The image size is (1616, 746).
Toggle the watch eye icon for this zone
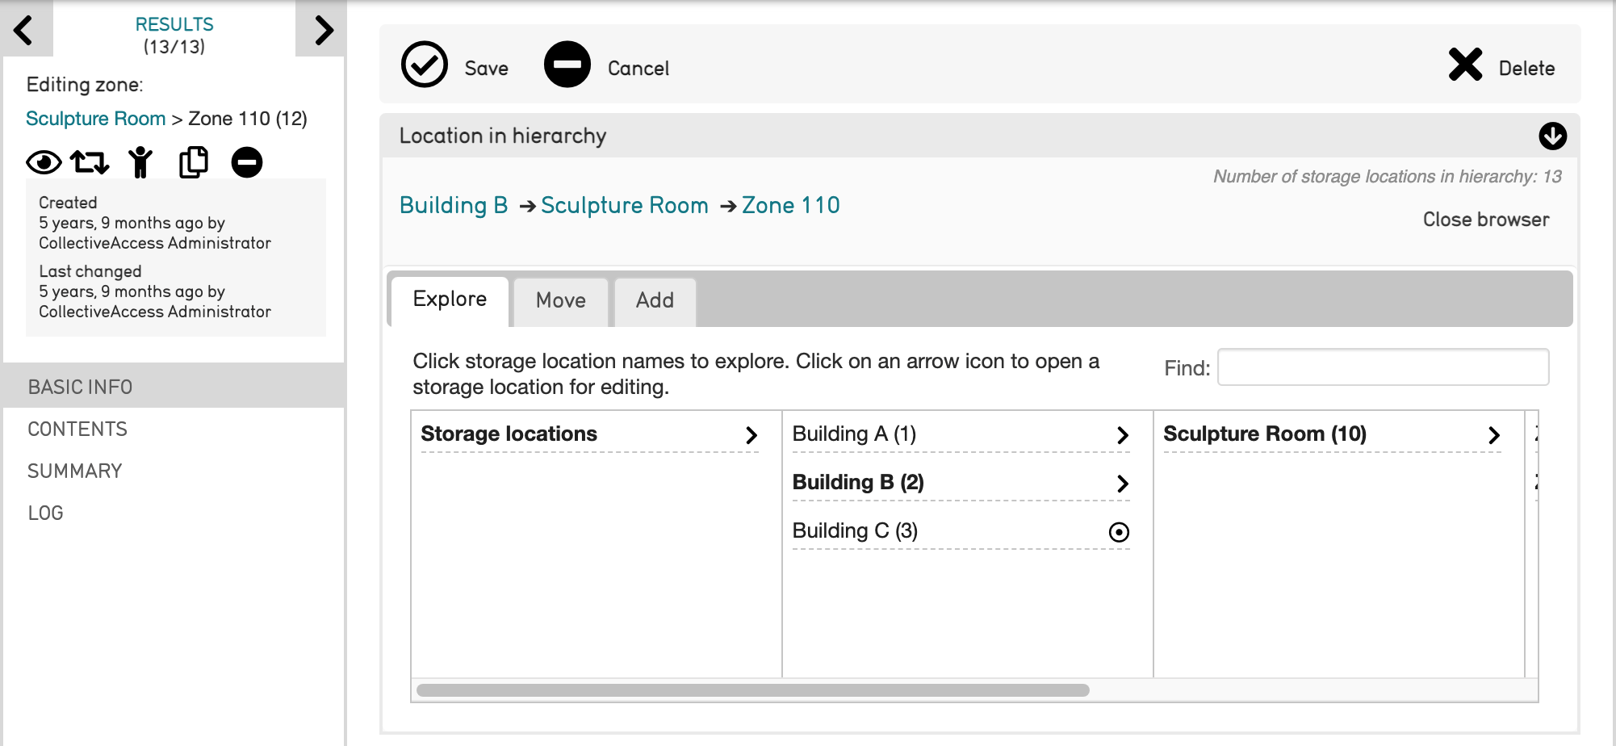tap(44, 163)
